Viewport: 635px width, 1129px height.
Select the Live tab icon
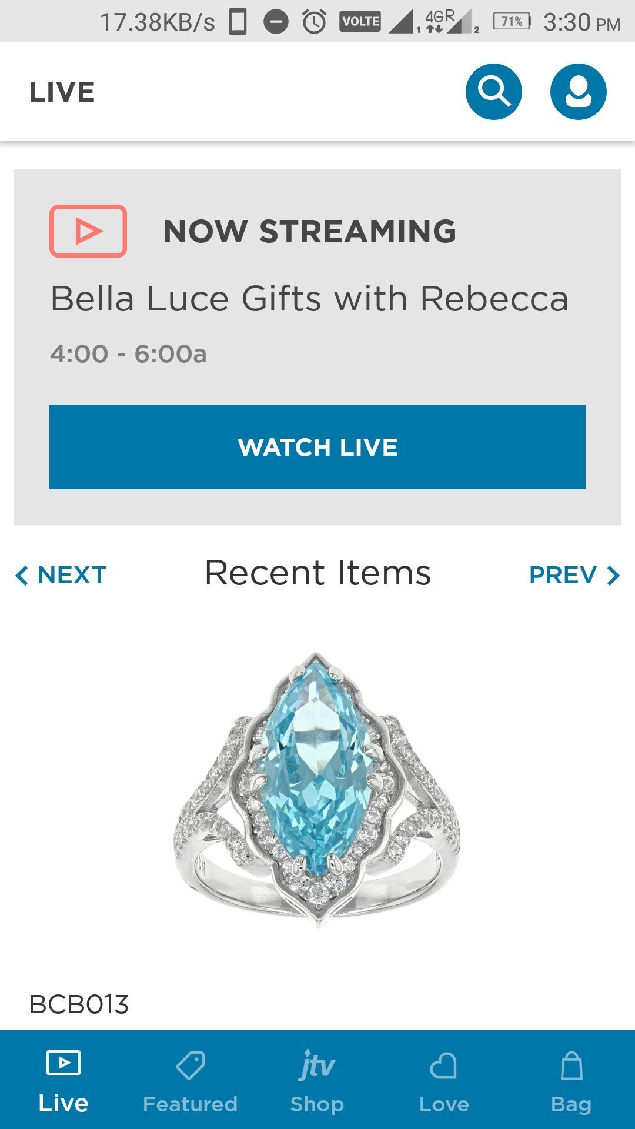pyautogui.click(x=63, y=1063)
